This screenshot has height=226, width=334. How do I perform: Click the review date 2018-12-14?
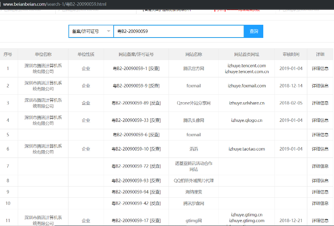pos(291,86)
